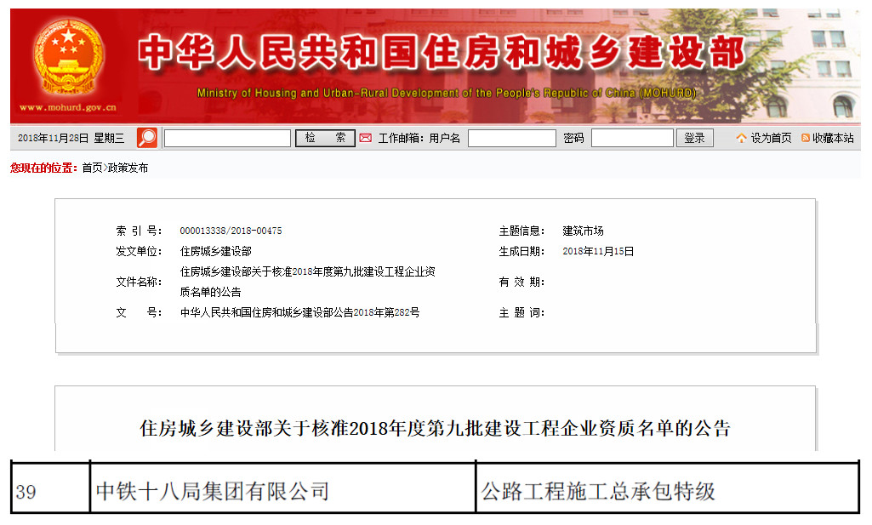Click the red envelope work-mail icon

(365, 138)
